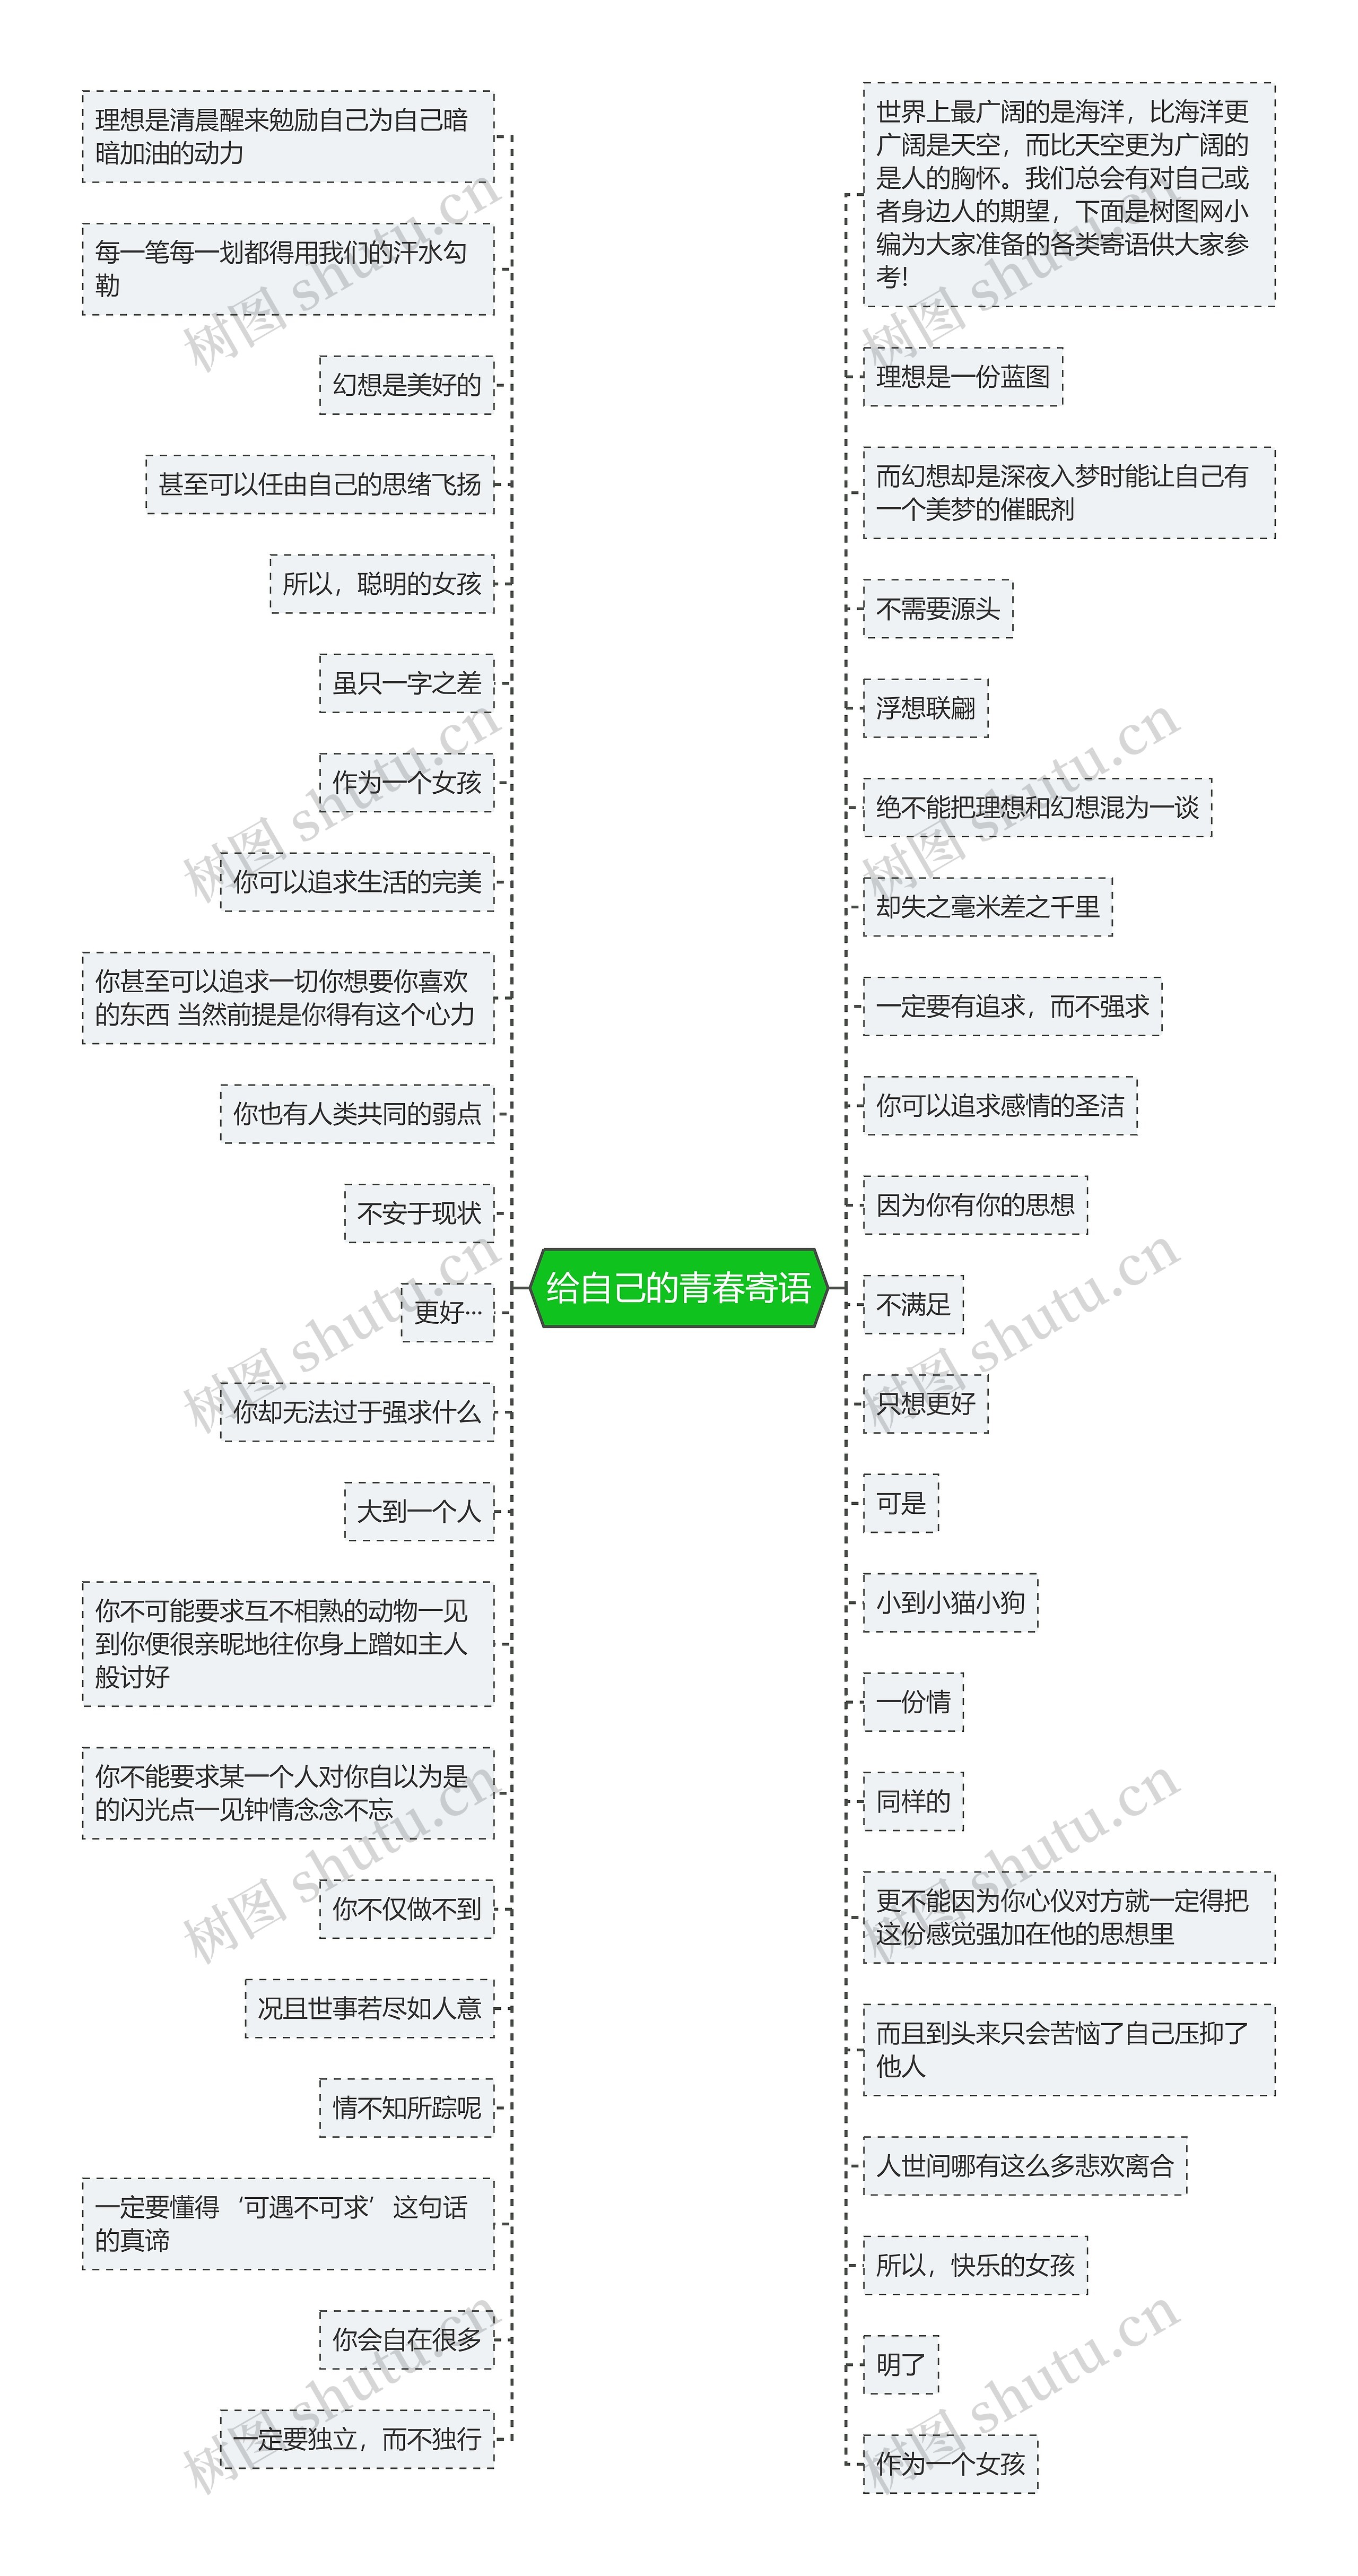The image size is (1358, 2576).
Task: Click the 更好… central branch node
Action: (431, 1298)
